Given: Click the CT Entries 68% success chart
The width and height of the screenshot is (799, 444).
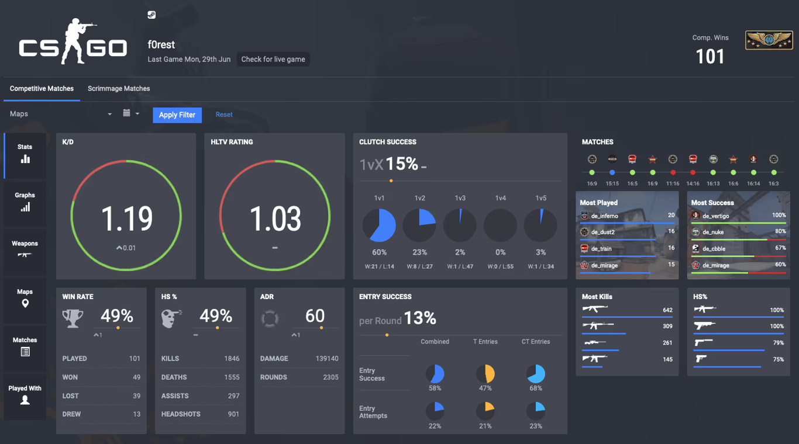Looking at the screenshot, I should (x=536, y=374).
